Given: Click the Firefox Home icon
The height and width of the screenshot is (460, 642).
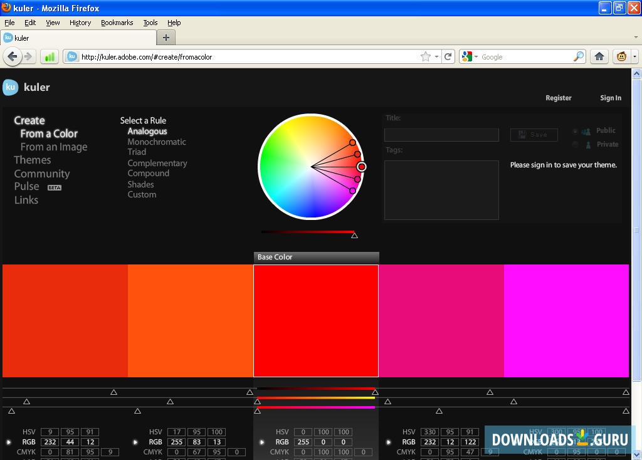Looking at the screenshot, I should pyautogui.click(x=599, y=56).
